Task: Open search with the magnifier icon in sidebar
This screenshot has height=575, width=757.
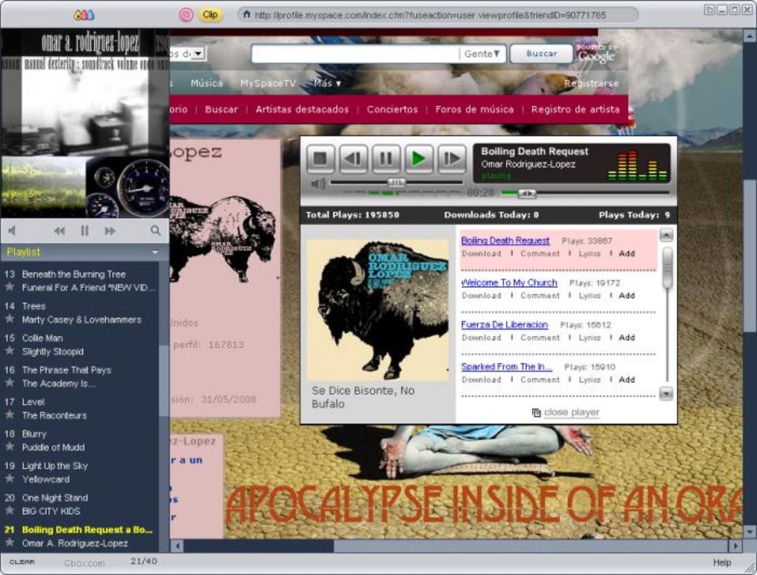Action: (x=155, y=231)
